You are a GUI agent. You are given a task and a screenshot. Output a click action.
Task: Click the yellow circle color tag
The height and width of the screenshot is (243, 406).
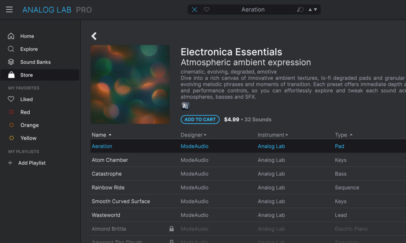point(11,138)
